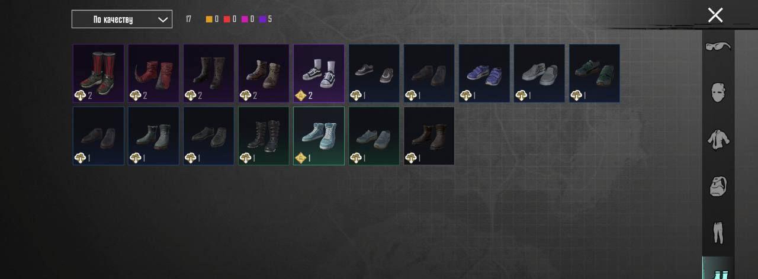Open the jacket clothing category
The width and height of the screenshot is (758, 279).
click(718, 140)
